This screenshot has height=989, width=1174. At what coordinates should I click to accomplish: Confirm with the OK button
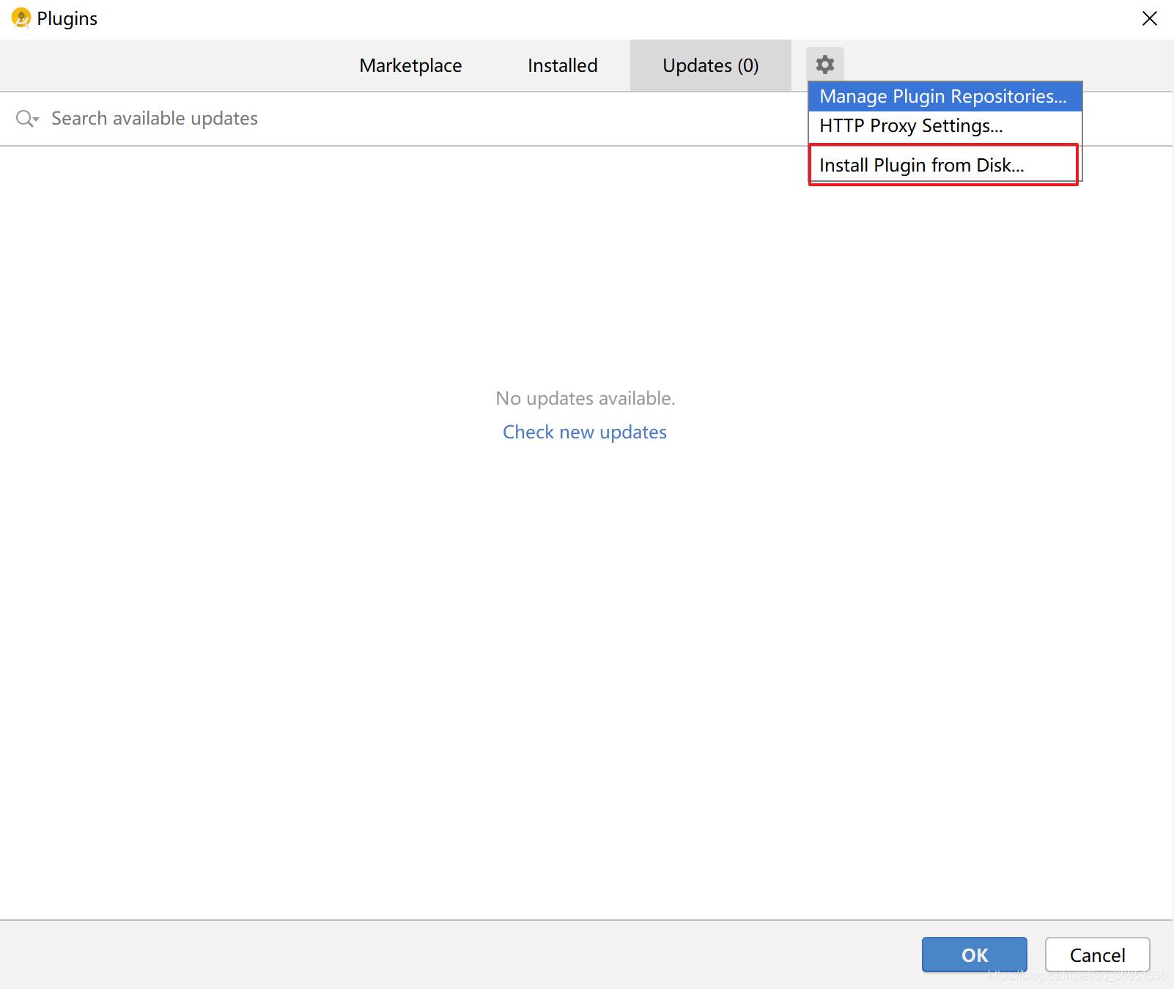(974, 955)
